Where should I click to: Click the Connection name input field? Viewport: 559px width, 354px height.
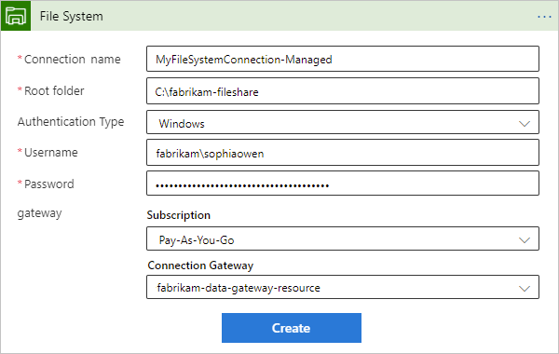pos(343,59)
